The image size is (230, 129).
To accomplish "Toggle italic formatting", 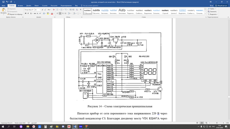I will (28, 13).
